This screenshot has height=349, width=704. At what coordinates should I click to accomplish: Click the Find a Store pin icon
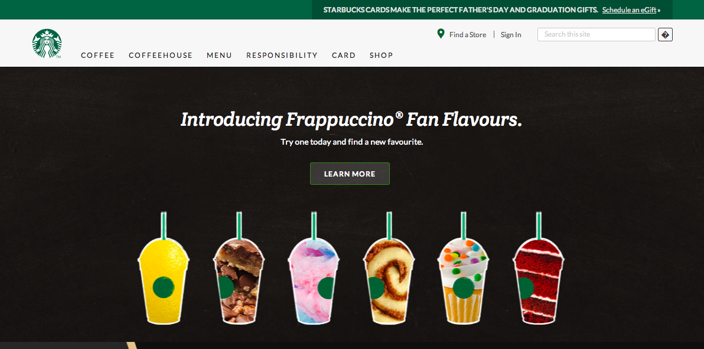441,34
